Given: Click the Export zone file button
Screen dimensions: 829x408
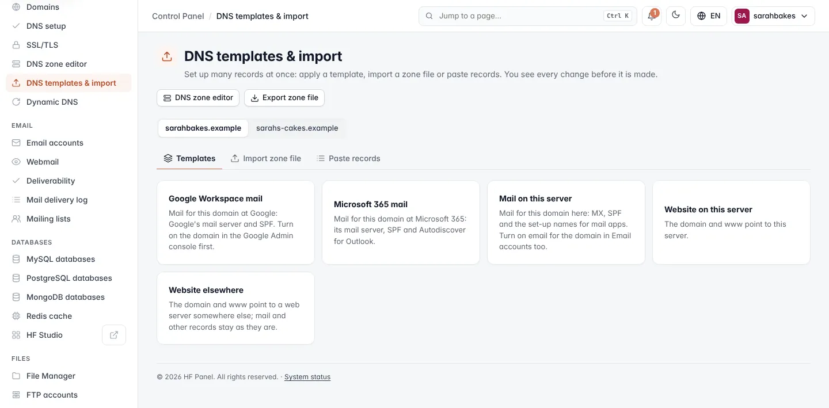Looking at the screenshot, I should click(x=284, y=98).
